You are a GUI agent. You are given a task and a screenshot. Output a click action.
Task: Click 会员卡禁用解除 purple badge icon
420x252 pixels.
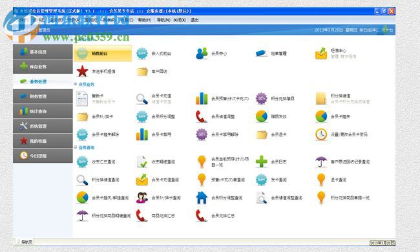(x=202, y=134)
